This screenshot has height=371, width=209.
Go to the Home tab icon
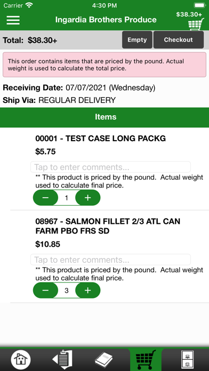click(20, 360)
